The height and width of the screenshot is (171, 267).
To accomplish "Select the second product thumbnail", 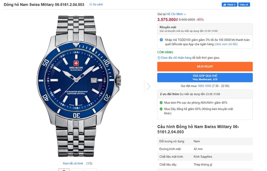I will [77, 170].
